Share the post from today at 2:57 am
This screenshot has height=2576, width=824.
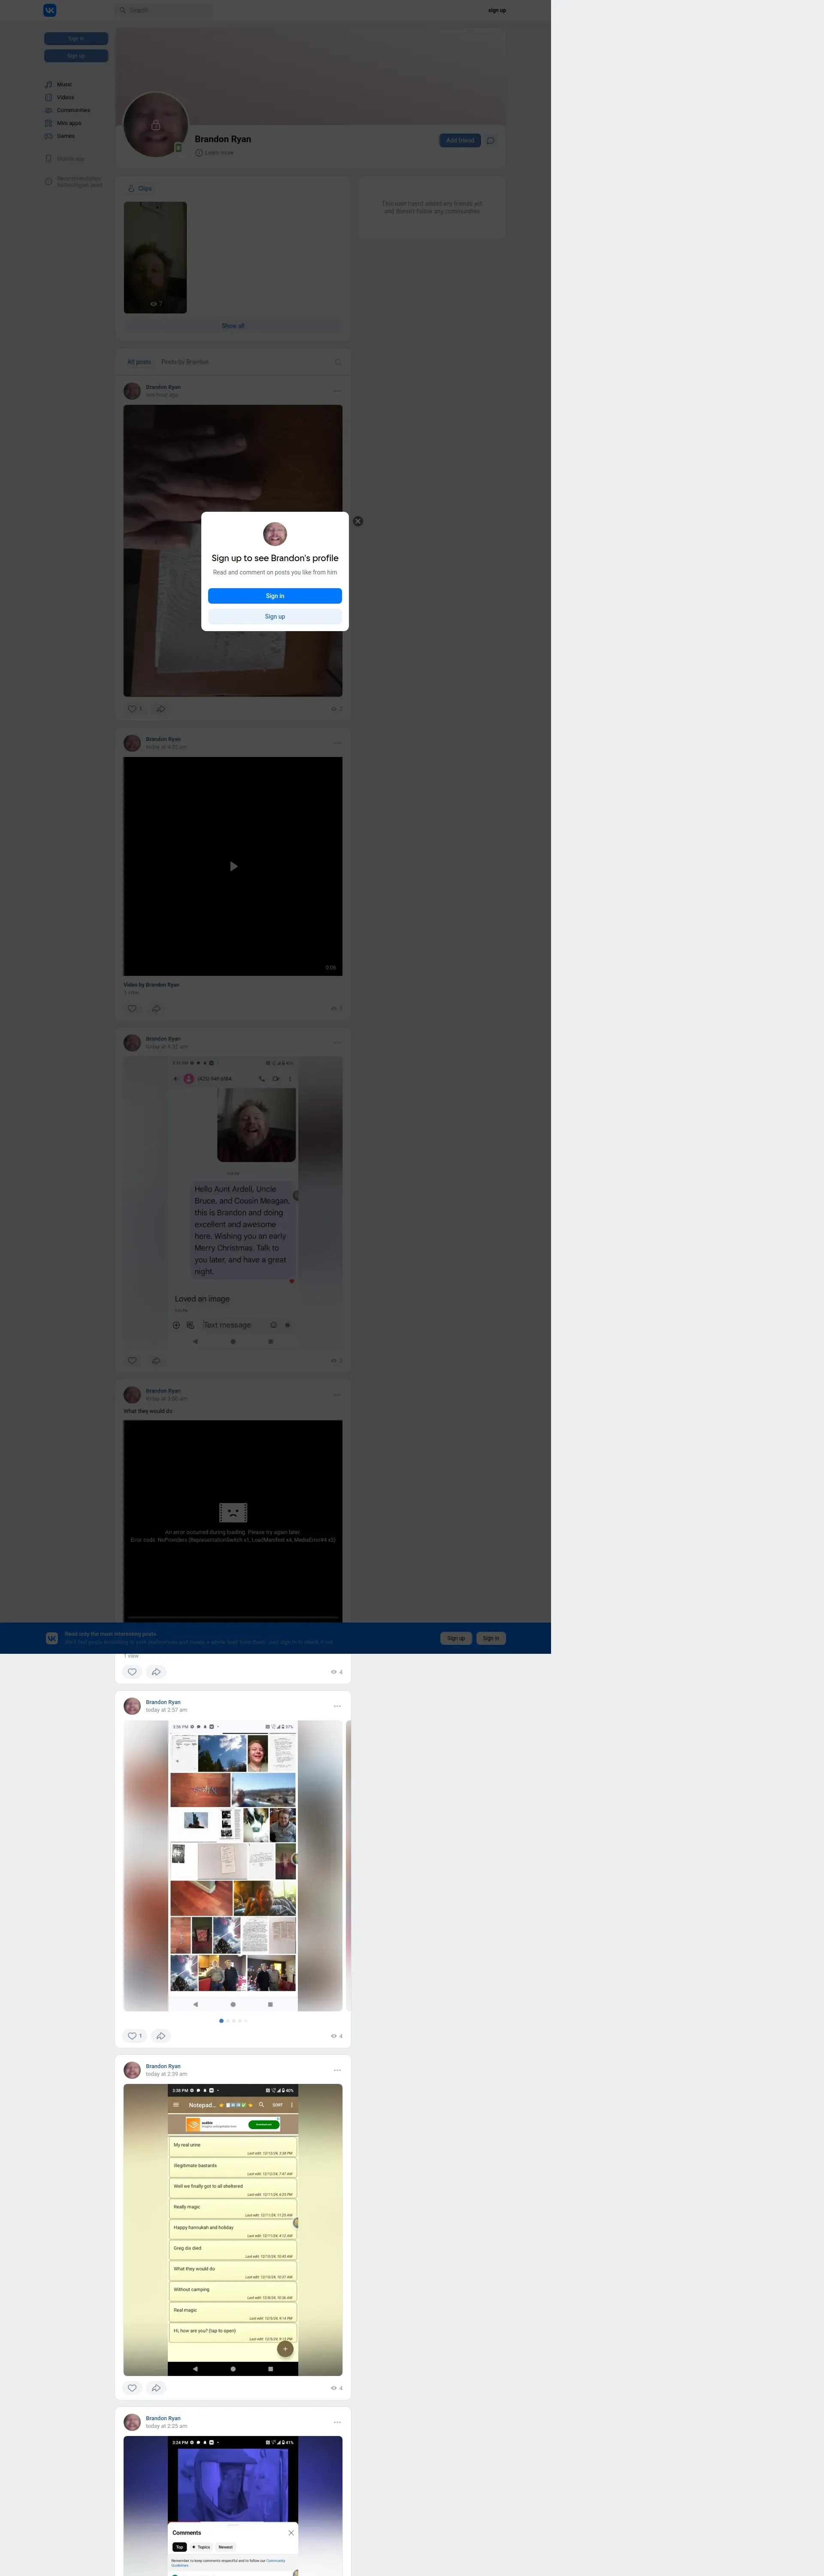[160, 2035]
